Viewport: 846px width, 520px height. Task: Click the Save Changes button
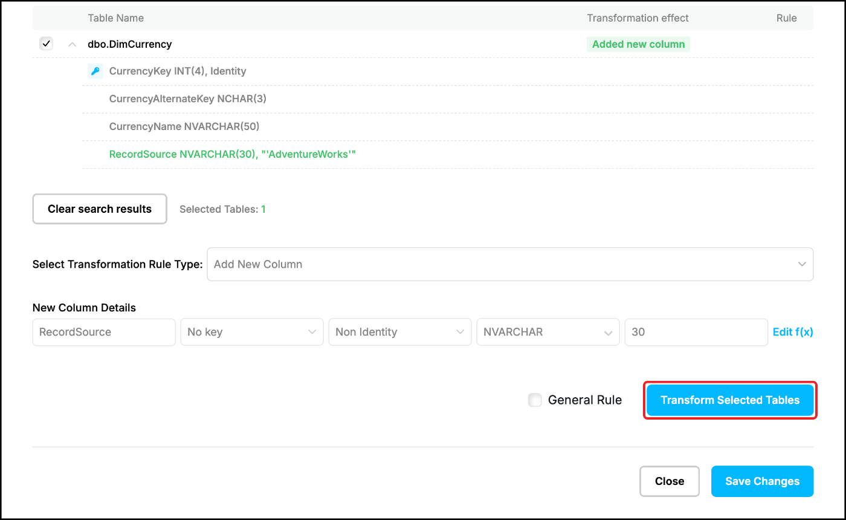click(762, 481)
